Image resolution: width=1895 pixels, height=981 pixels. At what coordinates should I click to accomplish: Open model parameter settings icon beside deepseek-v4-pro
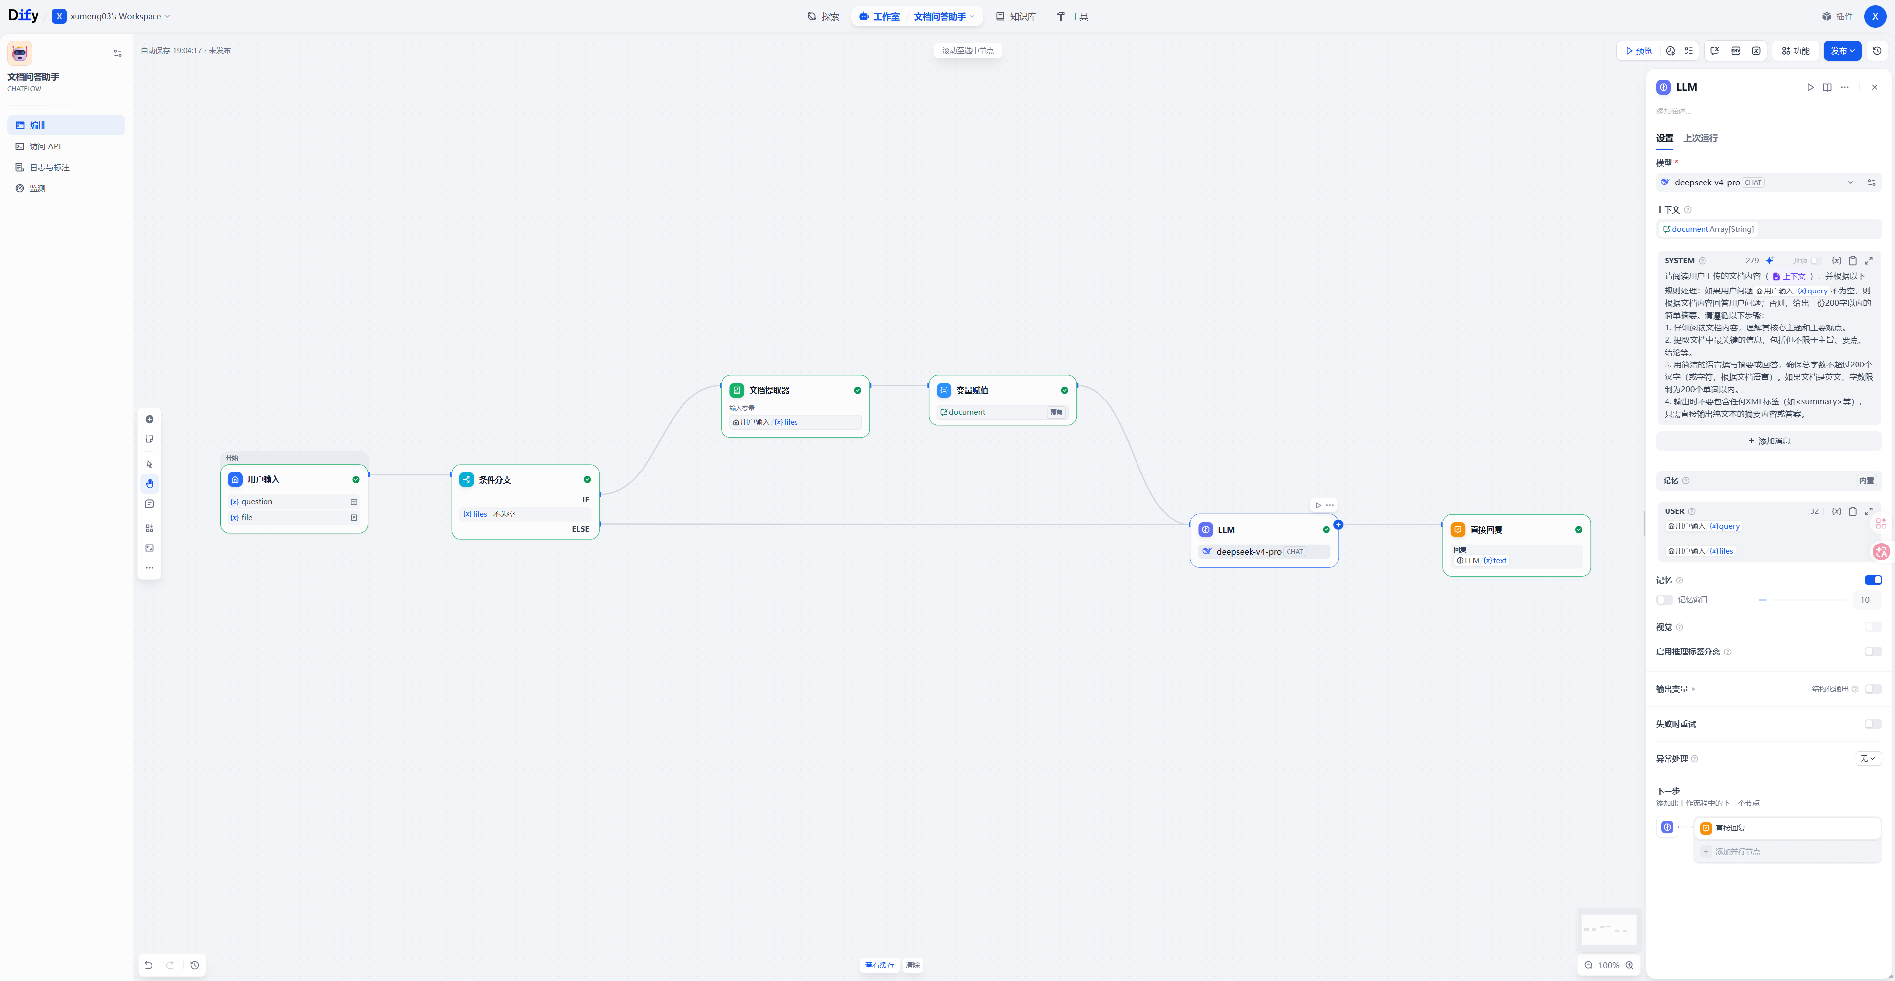(x=1871, y=182)
